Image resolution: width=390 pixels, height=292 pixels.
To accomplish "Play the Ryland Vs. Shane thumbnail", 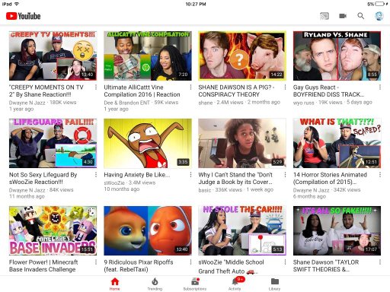I will [x=337, y=56].
